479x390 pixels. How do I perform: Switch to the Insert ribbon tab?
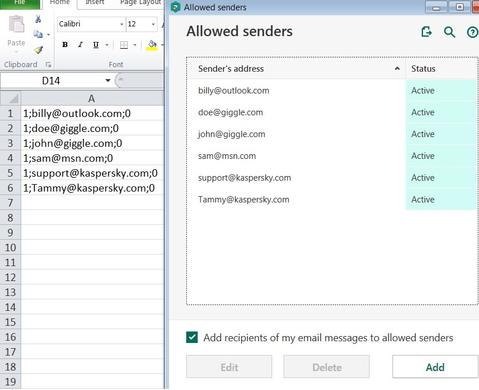point(95,2)
